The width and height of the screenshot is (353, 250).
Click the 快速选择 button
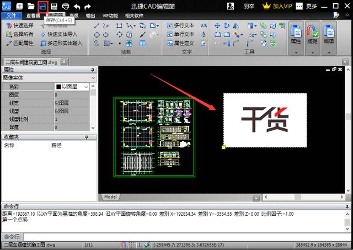coord(20,26)
